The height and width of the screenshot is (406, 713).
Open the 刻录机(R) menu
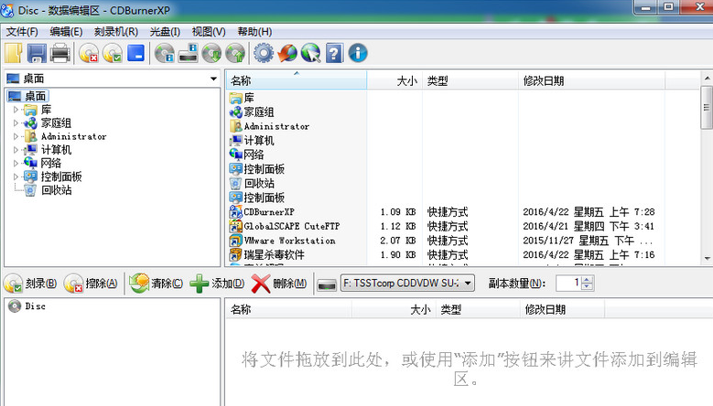click(x=116, y=32)
